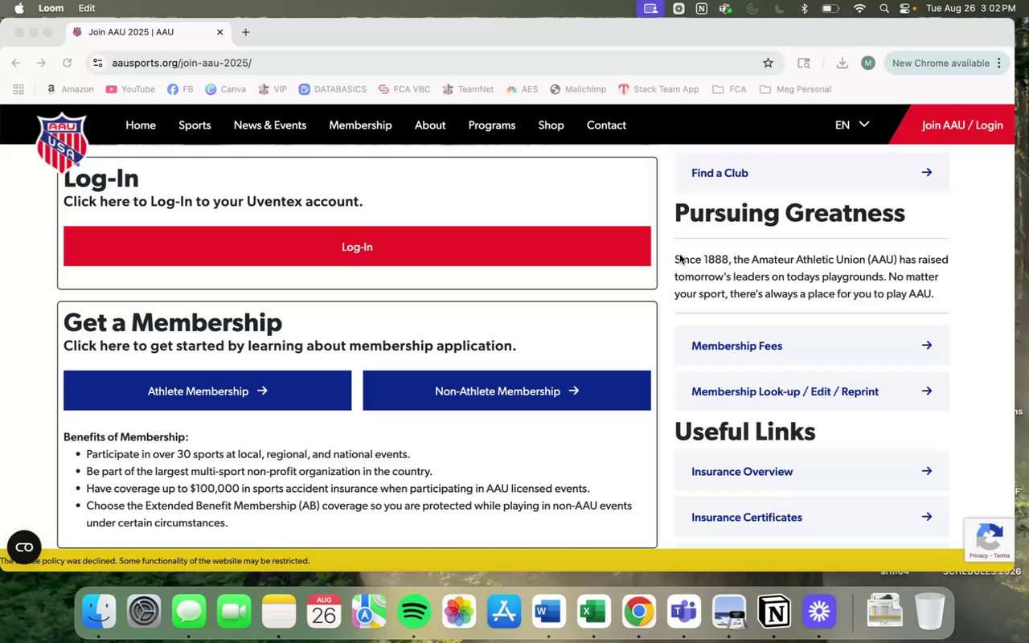The width and height of the screenshot is (1029, 643).
Task: Open the Mailchimp bookmark
Action: [578, 89]
